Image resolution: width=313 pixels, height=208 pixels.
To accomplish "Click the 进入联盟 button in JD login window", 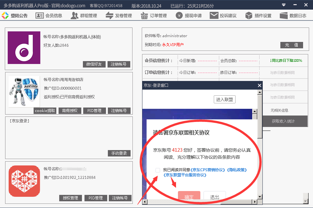I will tap(225, 100).
